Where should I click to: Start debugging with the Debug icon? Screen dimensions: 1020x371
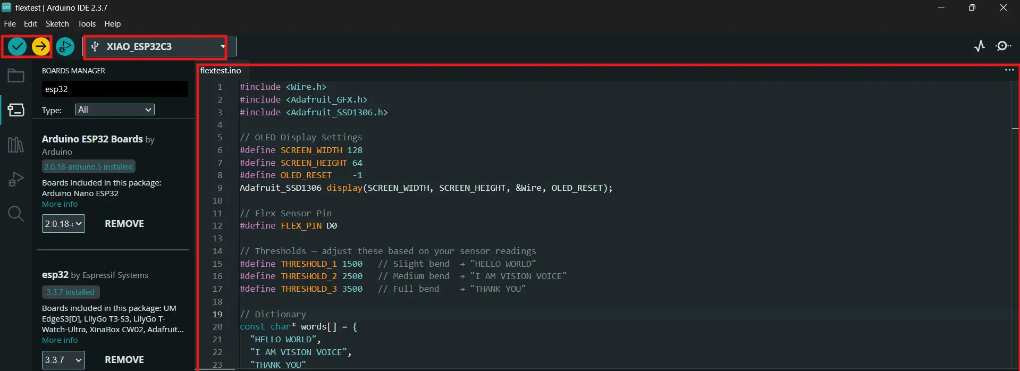coord(65,47)
